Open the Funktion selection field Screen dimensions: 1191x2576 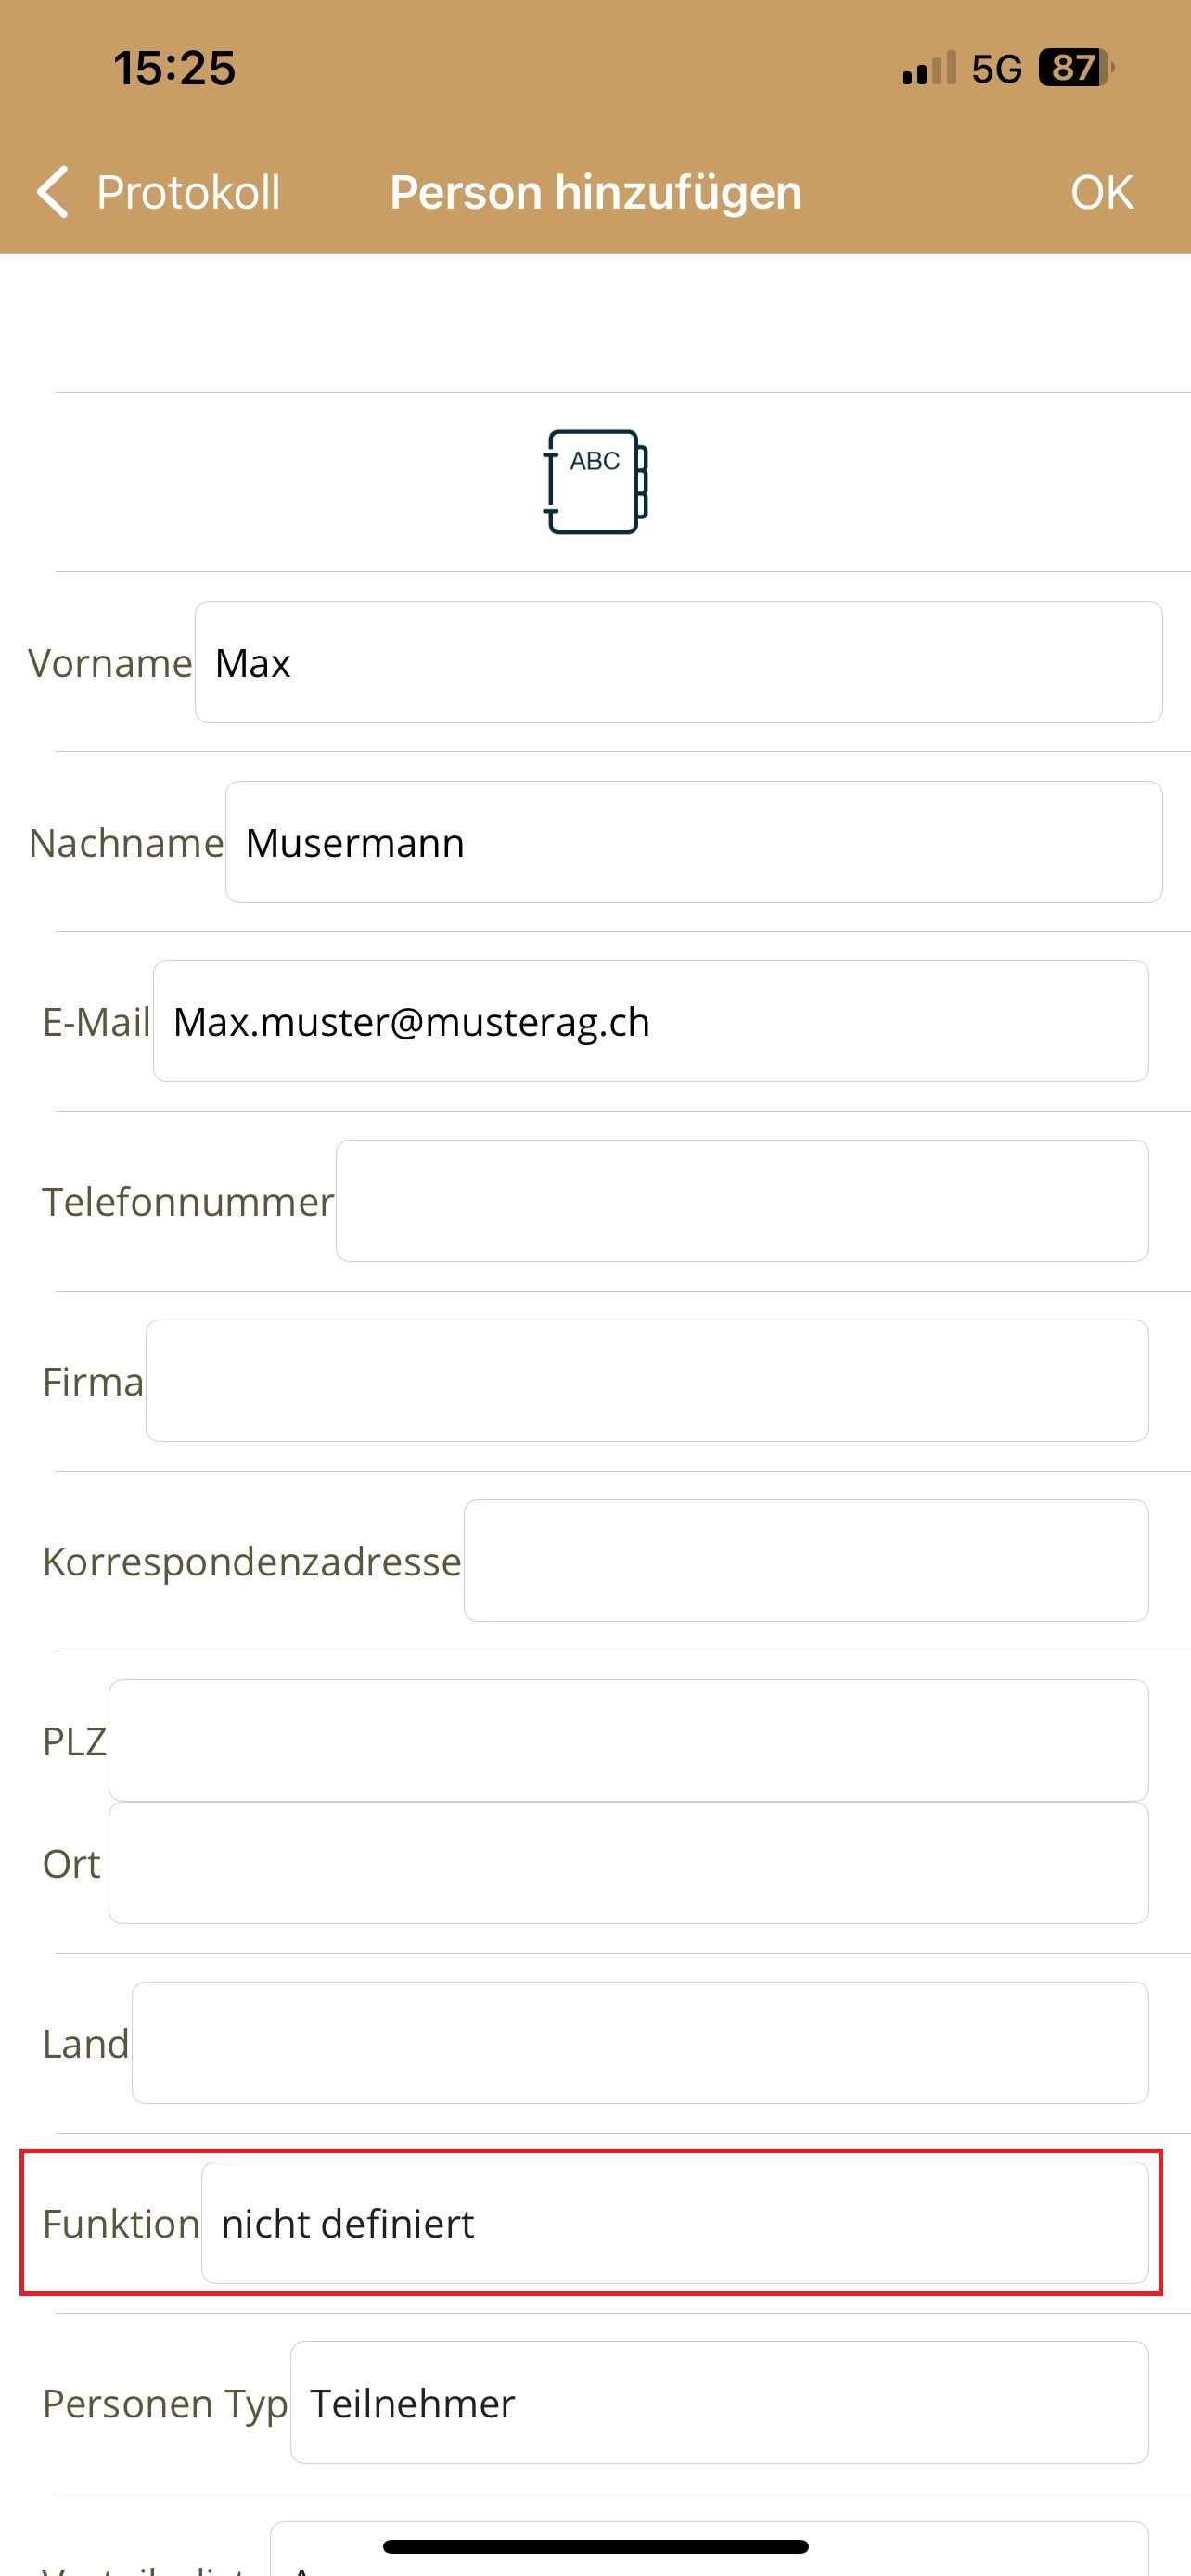coord(674,2223)
